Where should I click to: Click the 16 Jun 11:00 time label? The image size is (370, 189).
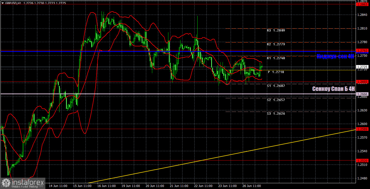pos(106,186)
